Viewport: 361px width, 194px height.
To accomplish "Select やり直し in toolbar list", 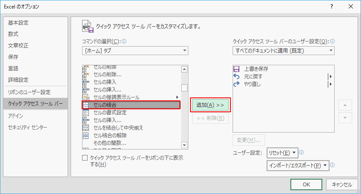I will [284, 84].
